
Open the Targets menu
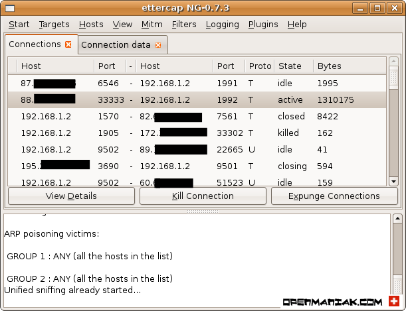tap(53, 24)
